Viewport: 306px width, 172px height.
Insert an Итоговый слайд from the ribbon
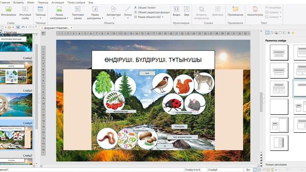(25, 12)
